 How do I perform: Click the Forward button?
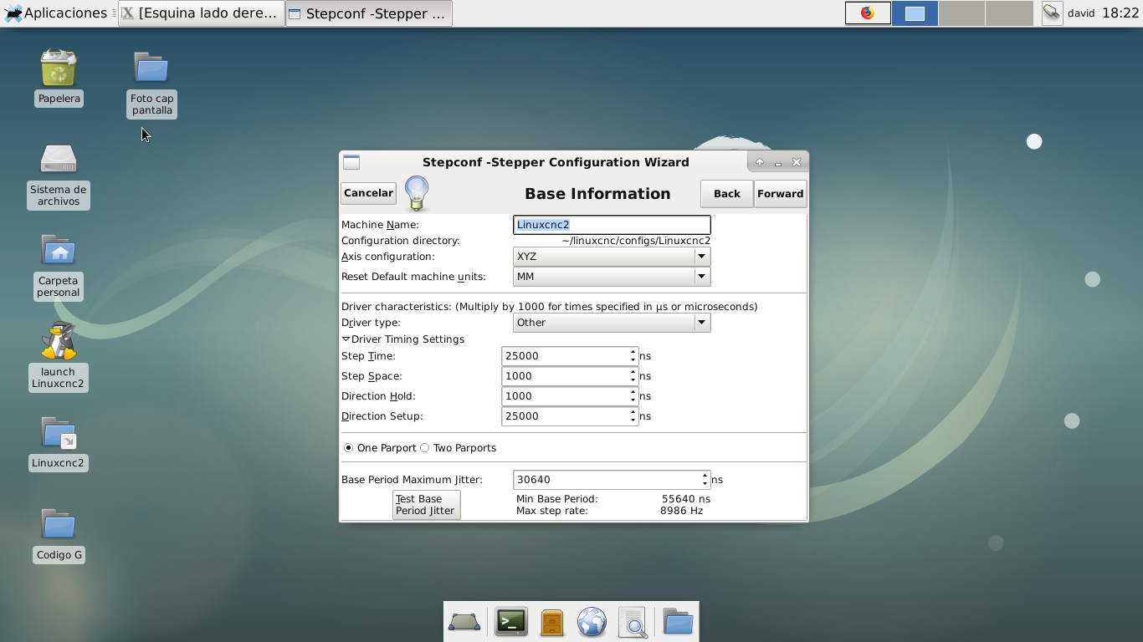click(x=780, y=194)
